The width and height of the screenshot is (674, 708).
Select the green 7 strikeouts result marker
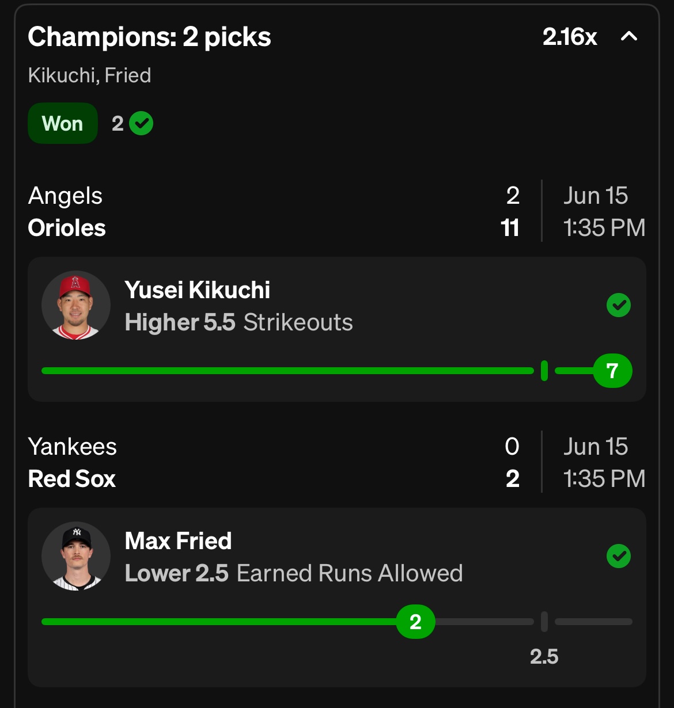click(613, 371)
